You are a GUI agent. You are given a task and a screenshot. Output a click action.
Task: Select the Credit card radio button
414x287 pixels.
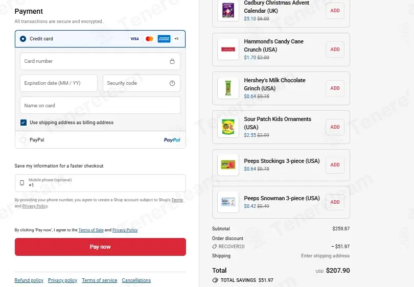pyautogui.click(x=23, y=39)
